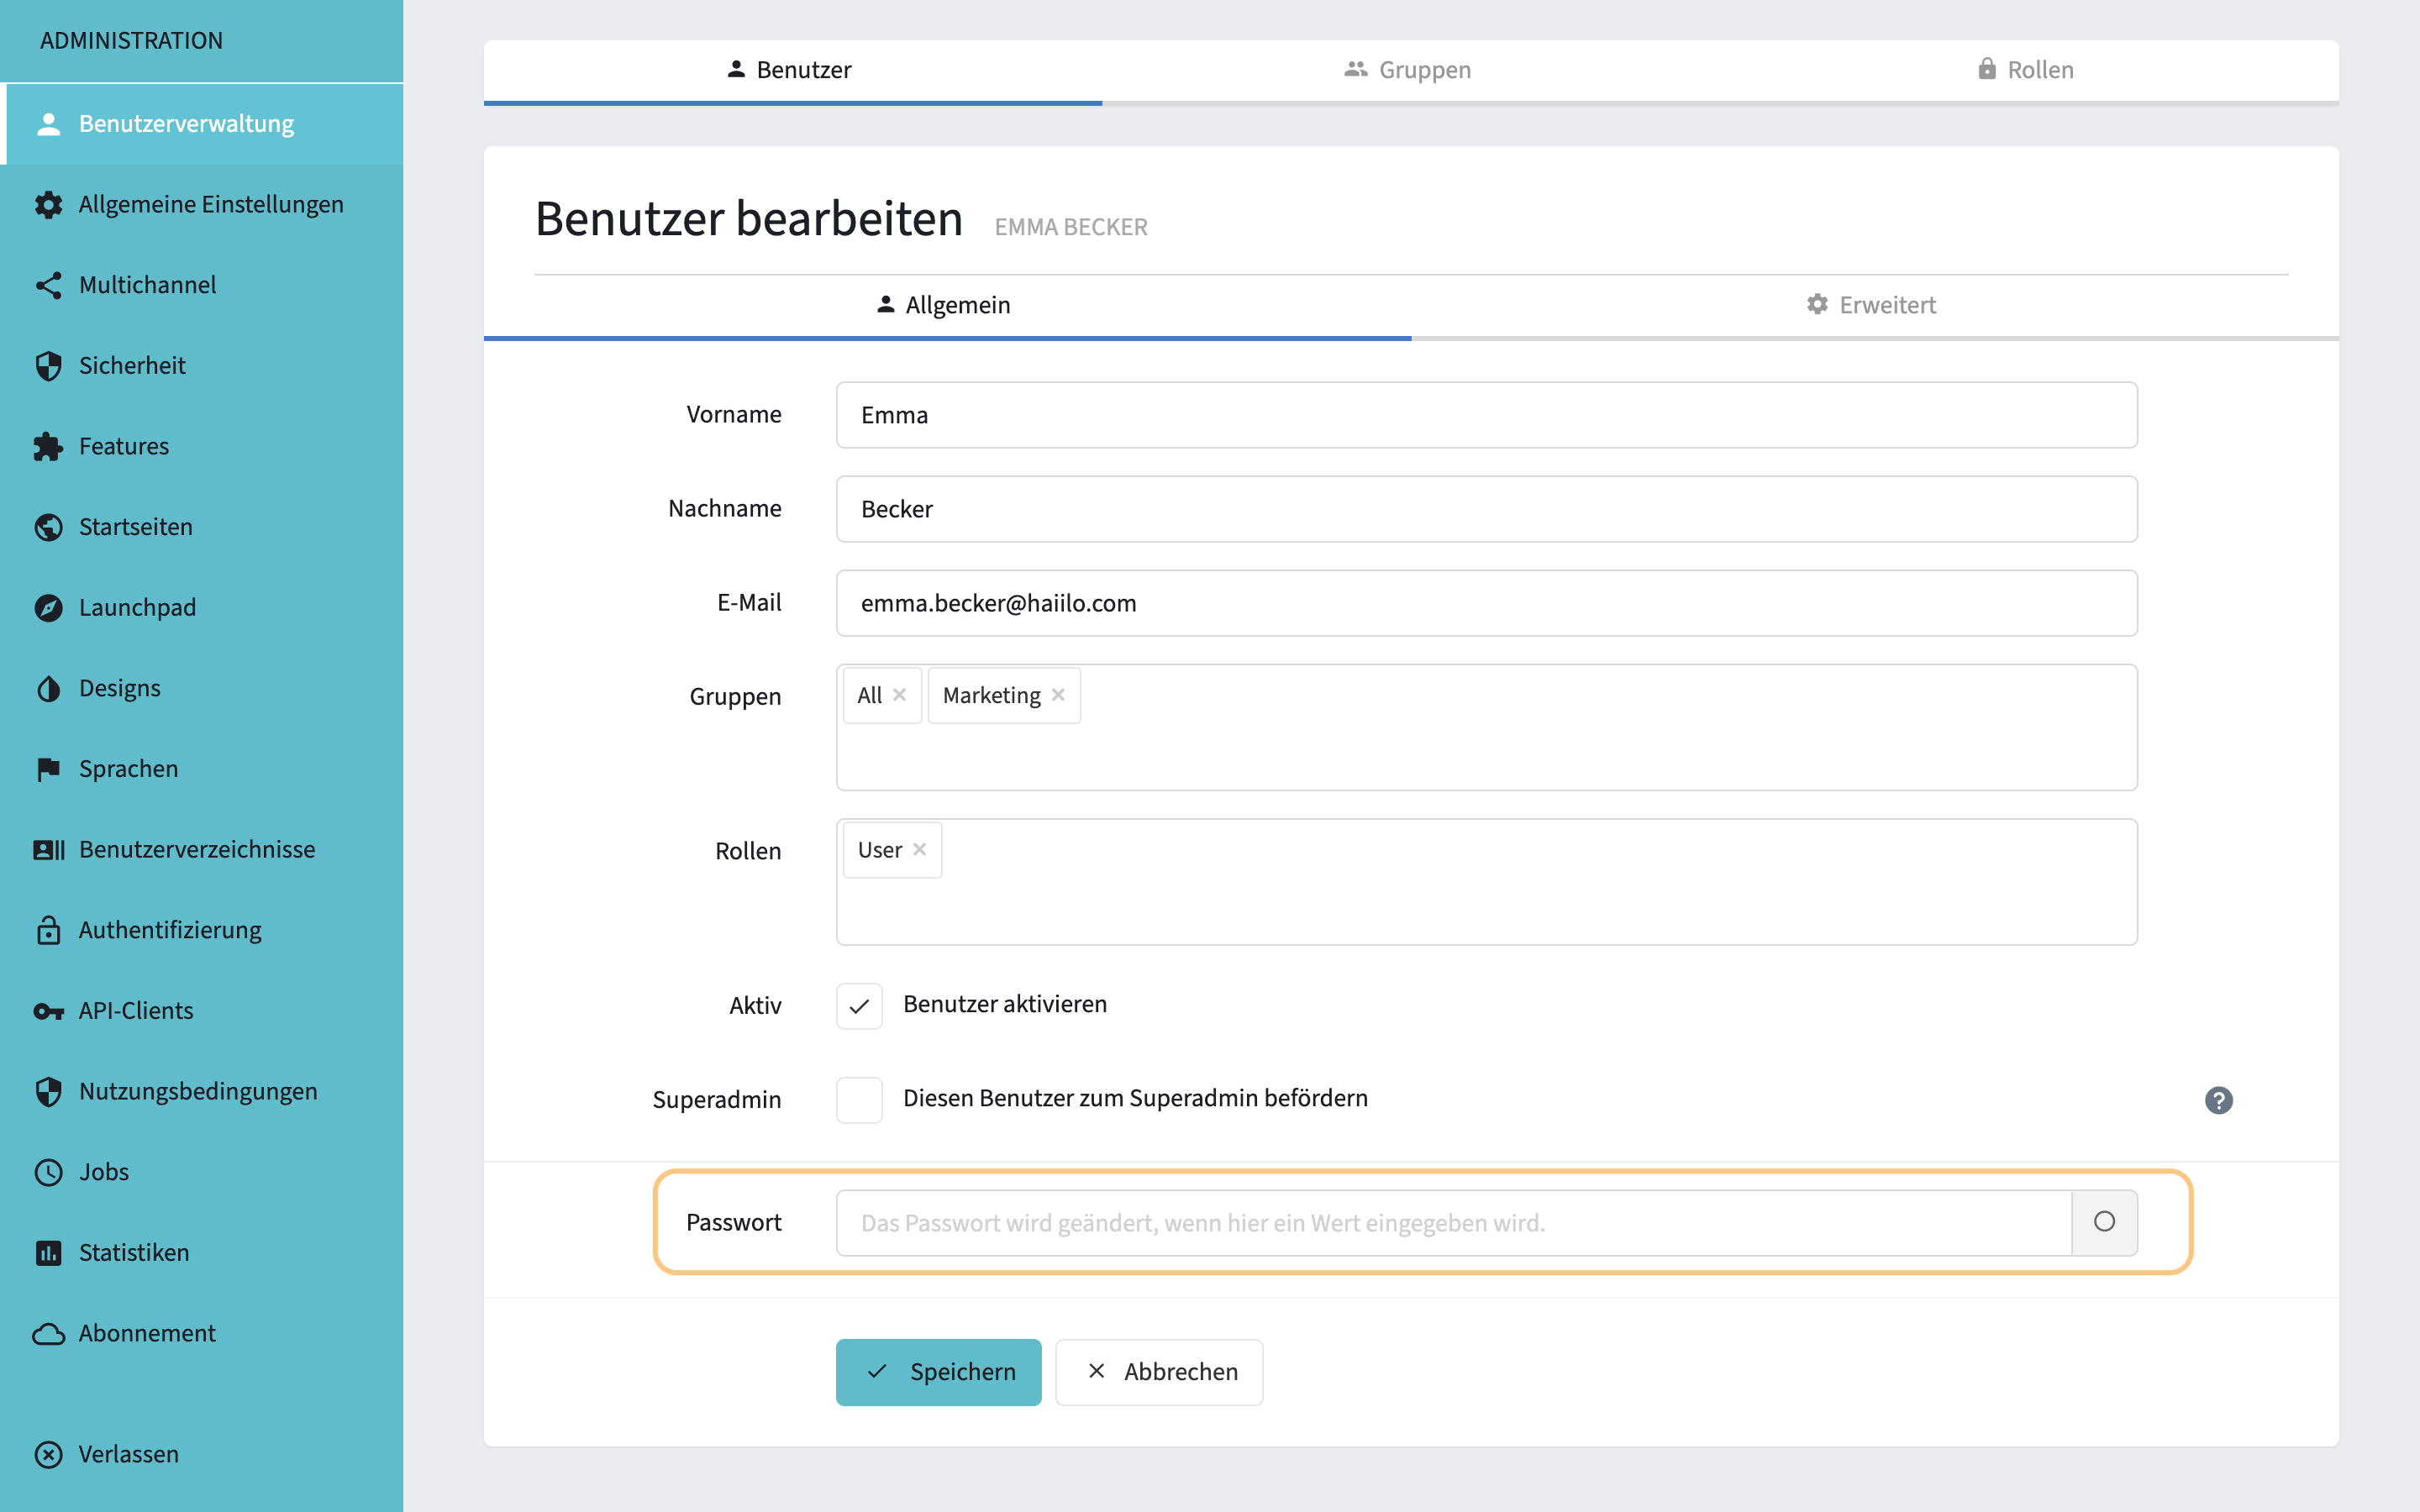Open Benutzerverwaltung in the sidebar

point(203,124)
